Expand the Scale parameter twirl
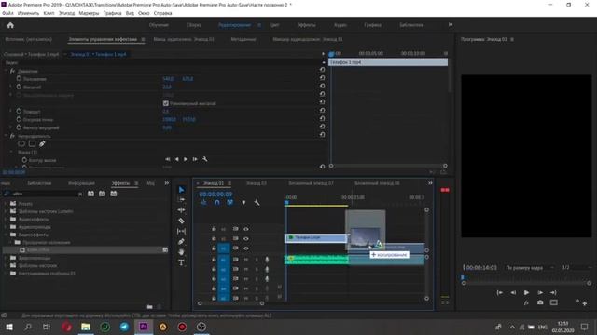The height and width of the screenshot is (335, 597). [10, 87]
